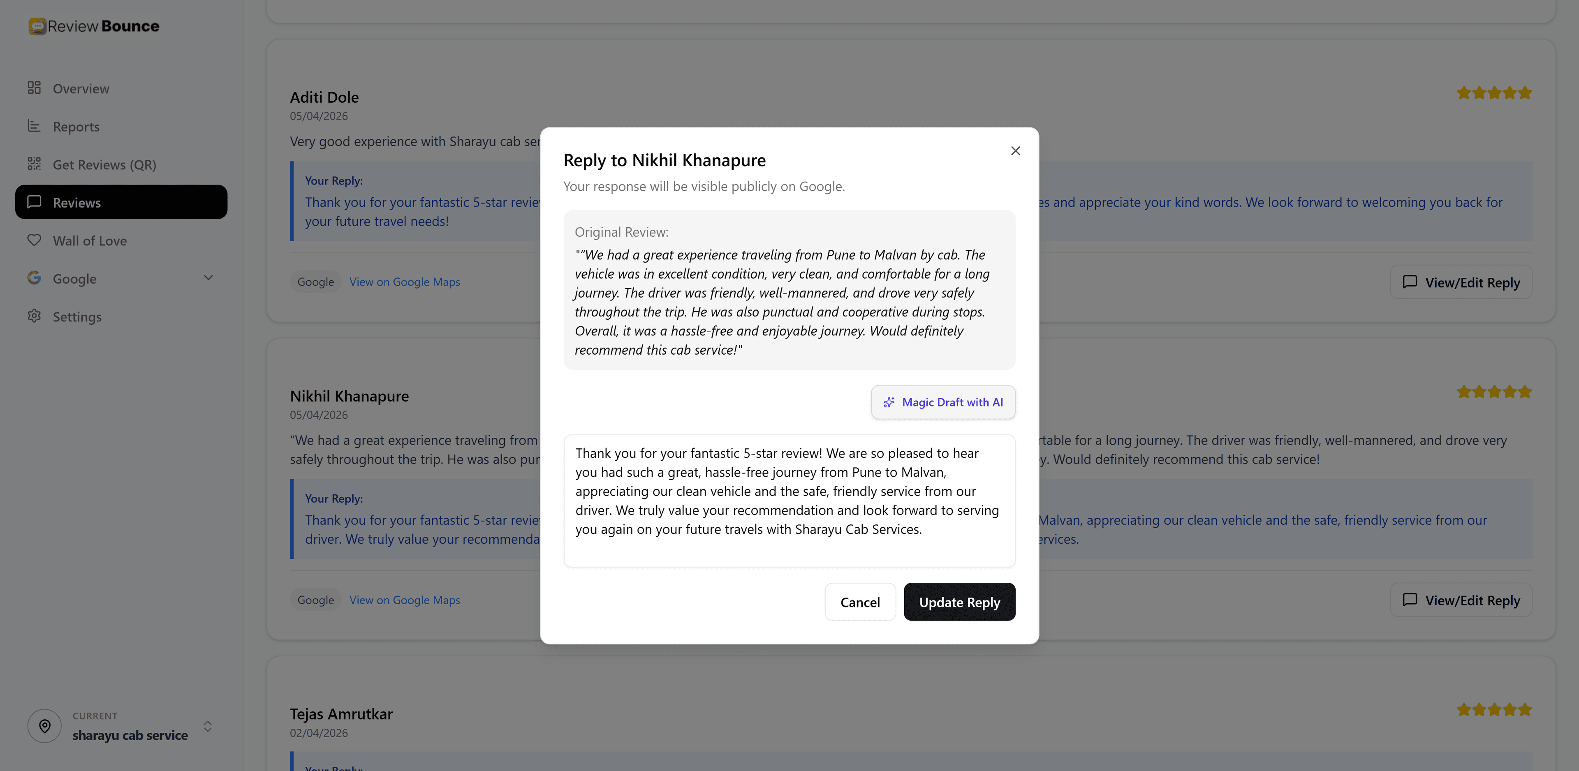Cancel the reply dialog
Viewport: 1579px width, 771px height.
pyautogui.click(x=860, y=602)
